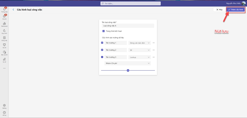Open the more options menu for Tên trường 2
The image size is (247, 118).
pyautogui.click(x=154, y=50)
